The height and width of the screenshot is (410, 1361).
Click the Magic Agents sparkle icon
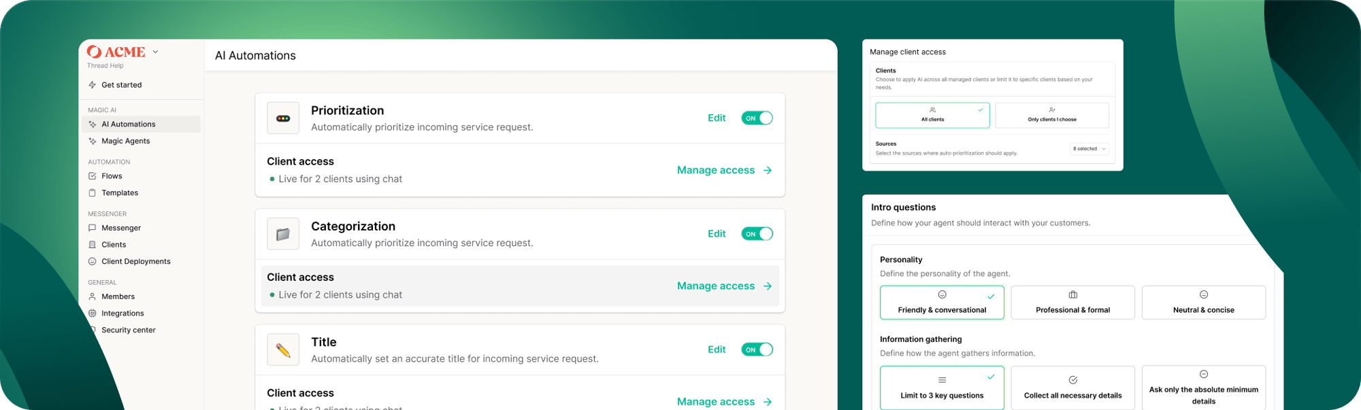[x=93, y=141]
